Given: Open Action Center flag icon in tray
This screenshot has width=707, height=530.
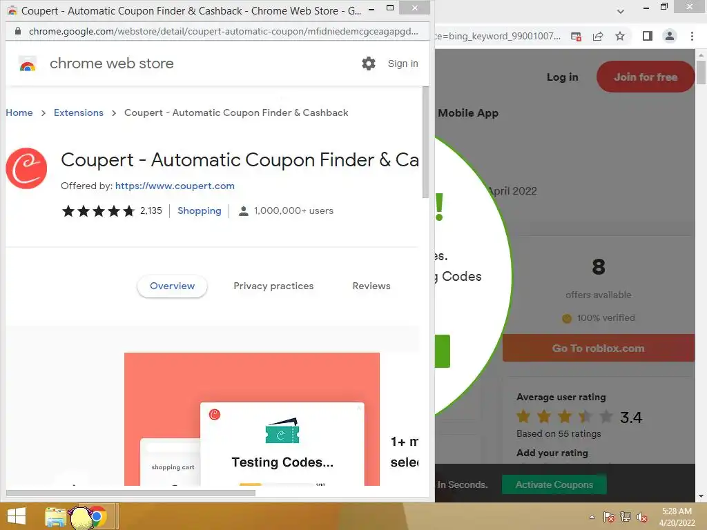Looking at the screenshot, I should pyautogui.click(x=609, y=517).
